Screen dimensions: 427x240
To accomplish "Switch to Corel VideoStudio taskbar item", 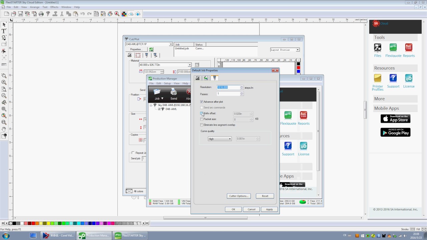I will [x=58, y=236].
